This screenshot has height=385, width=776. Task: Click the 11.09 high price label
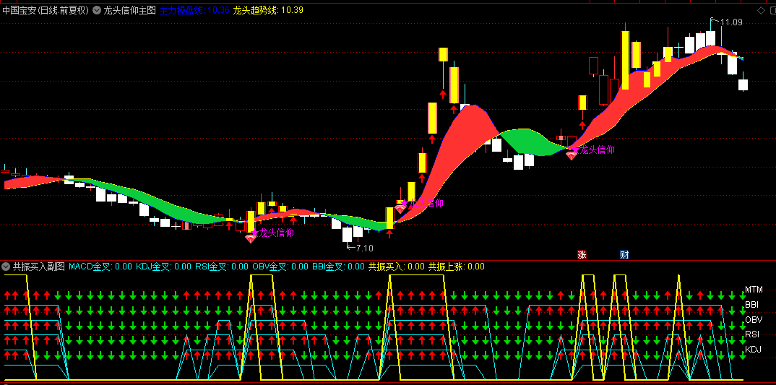pyautogui.click(x=731, y=22)
